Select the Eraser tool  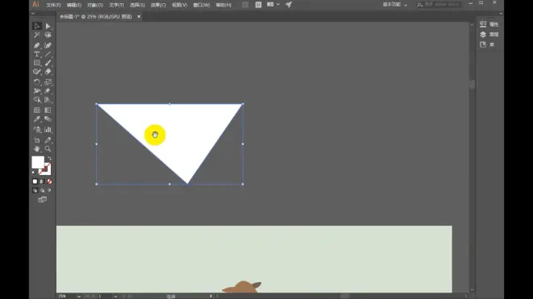pos(48,72)
